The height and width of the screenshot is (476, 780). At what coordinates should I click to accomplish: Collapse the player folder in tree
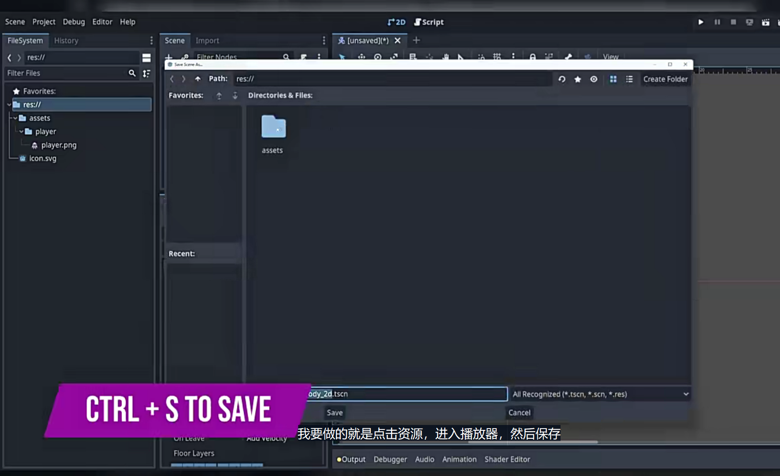(21, 132)
